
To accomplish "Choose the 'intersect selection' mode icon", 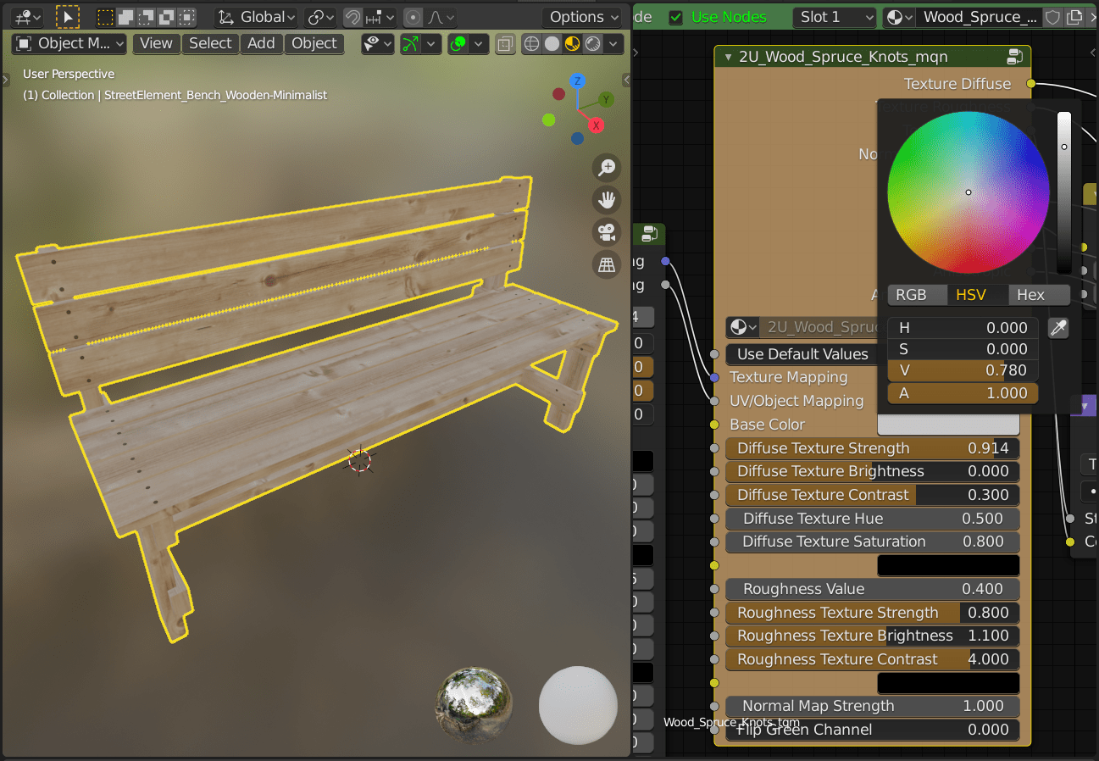I will [186, 17].
